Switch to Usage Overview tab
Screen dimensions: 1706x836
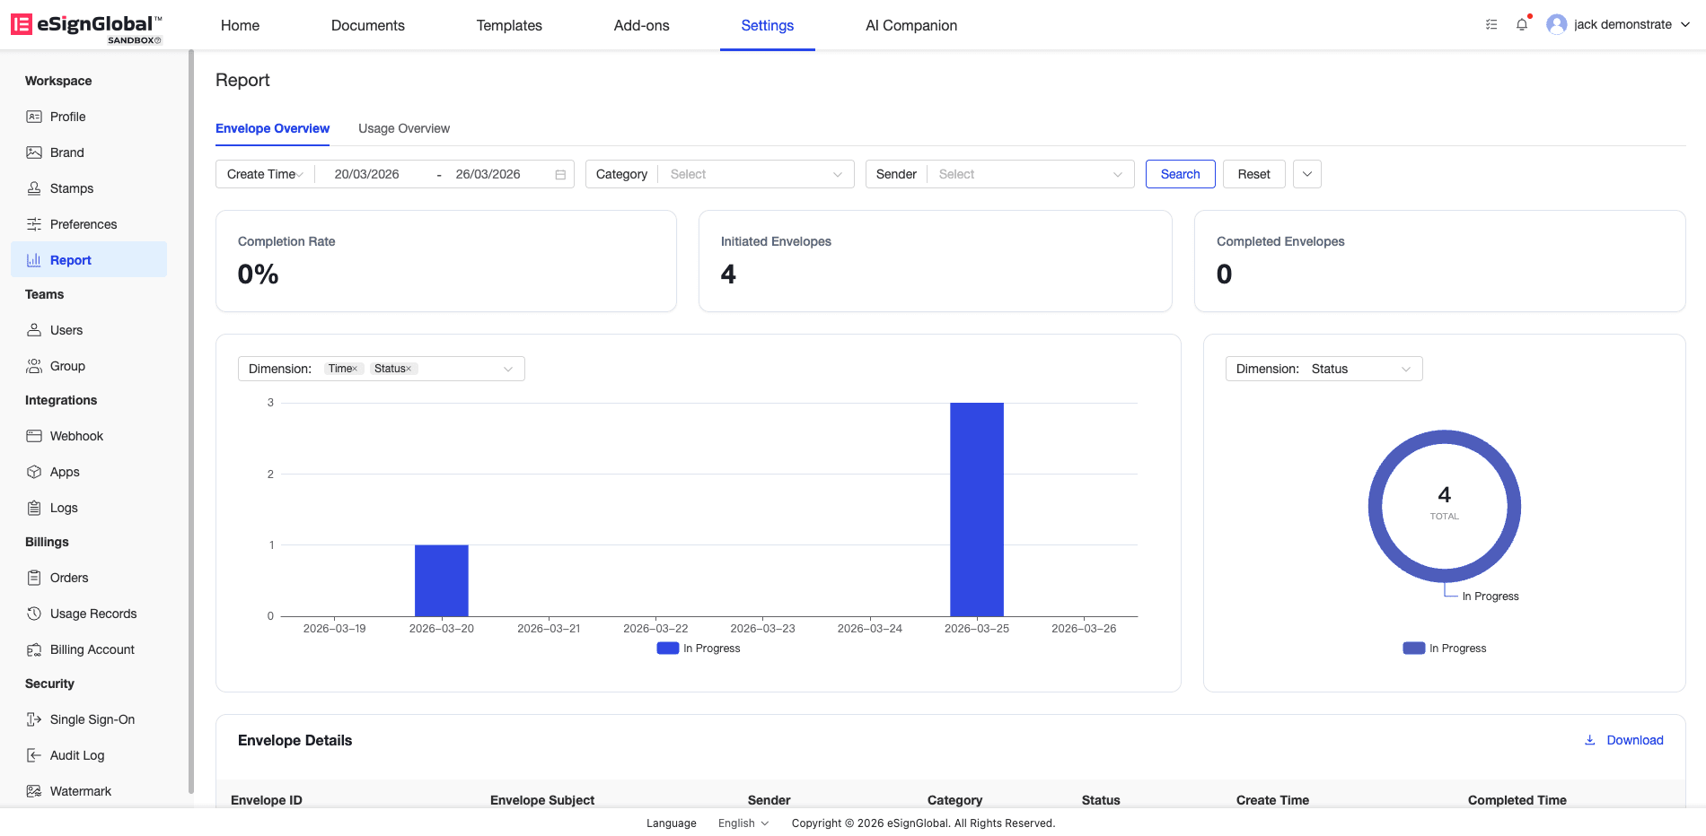point(404,128)
